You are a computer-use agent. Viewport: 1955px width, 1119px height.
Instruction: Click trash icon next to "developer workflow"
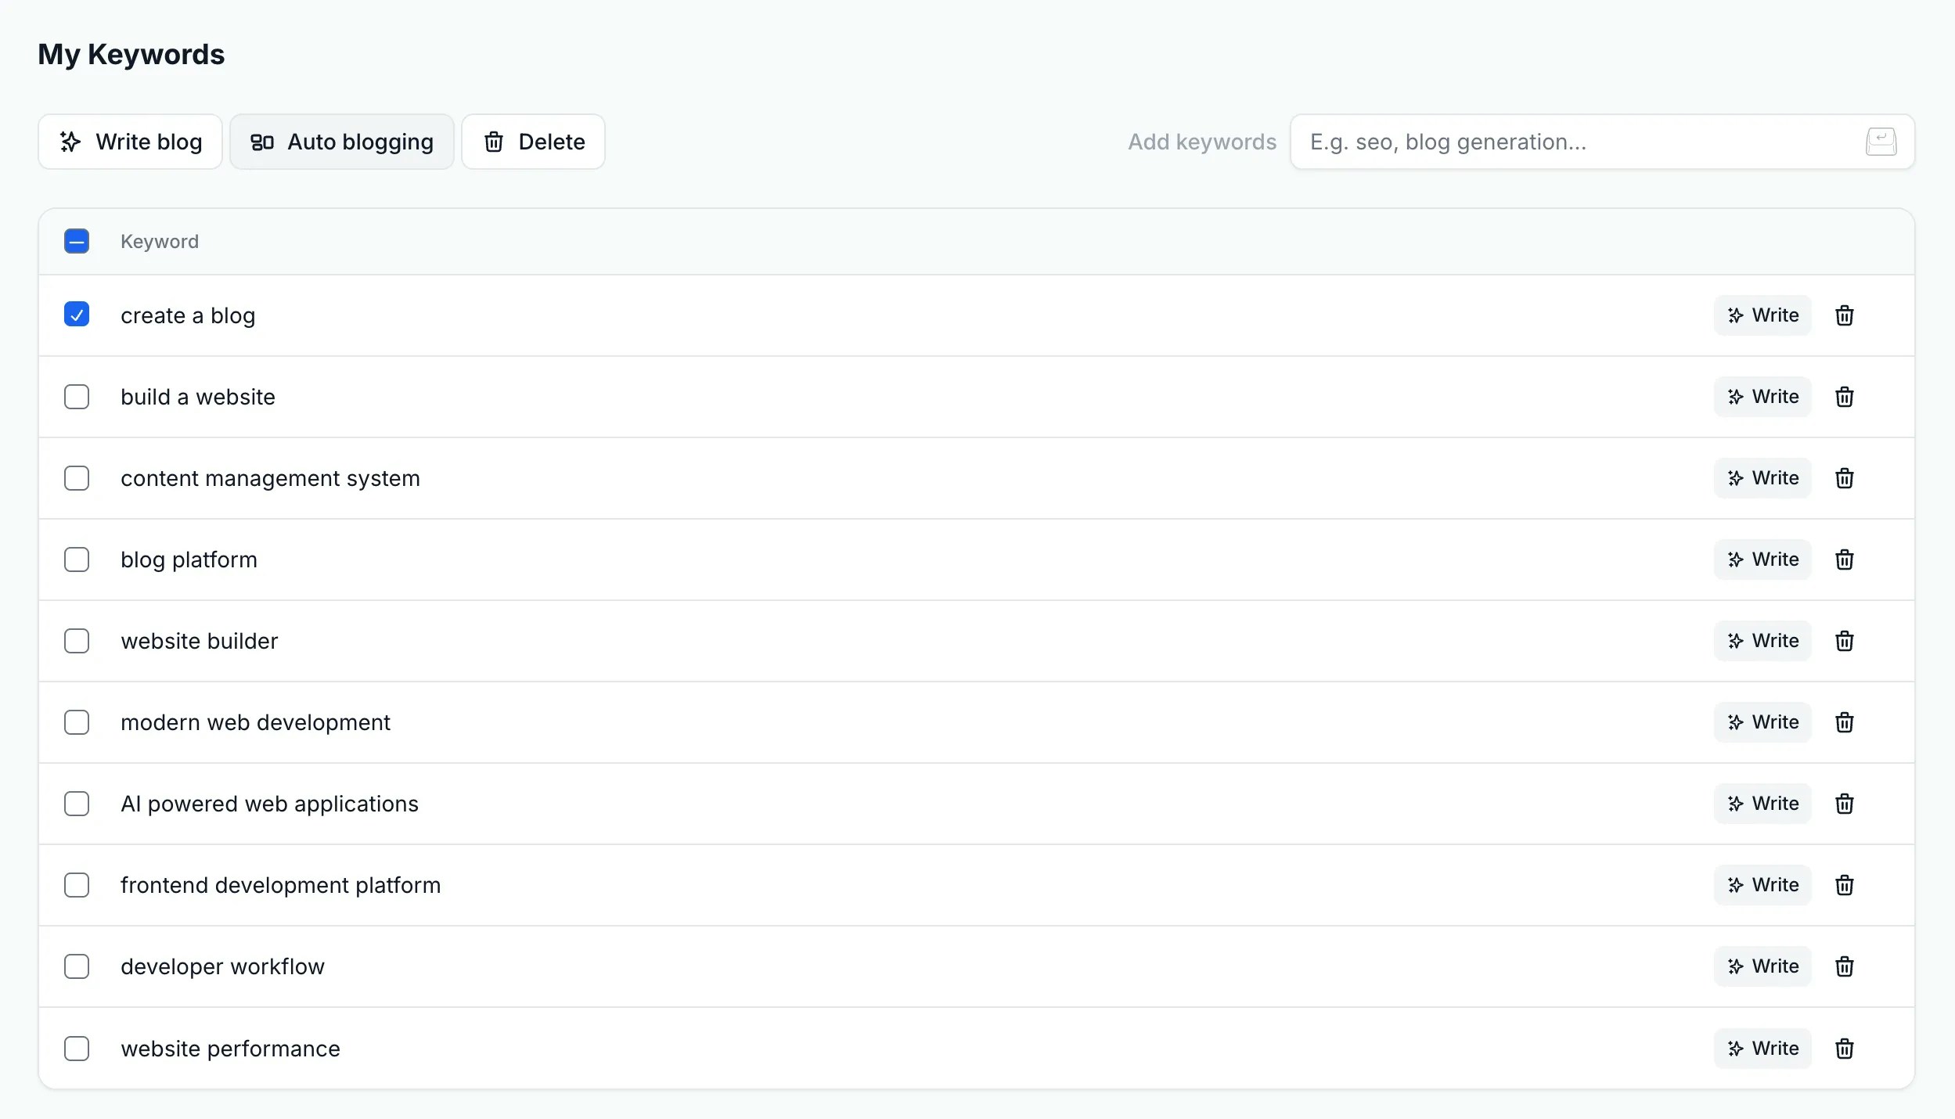[x=1845, y=966]
